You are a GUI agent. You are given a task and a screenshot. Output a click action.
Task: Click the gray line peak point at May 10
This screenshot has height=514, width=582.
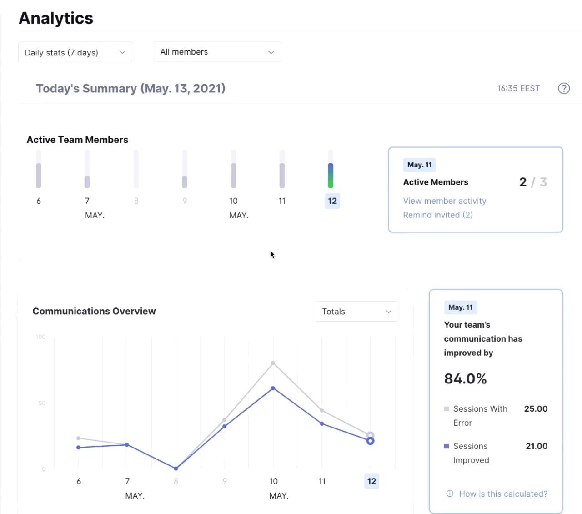coord(273,363)
